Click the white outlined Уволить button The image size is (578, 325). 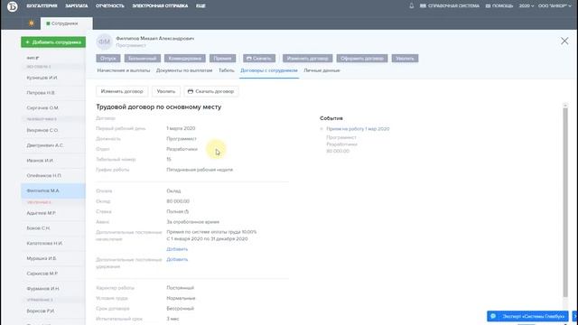click(166, 91)
